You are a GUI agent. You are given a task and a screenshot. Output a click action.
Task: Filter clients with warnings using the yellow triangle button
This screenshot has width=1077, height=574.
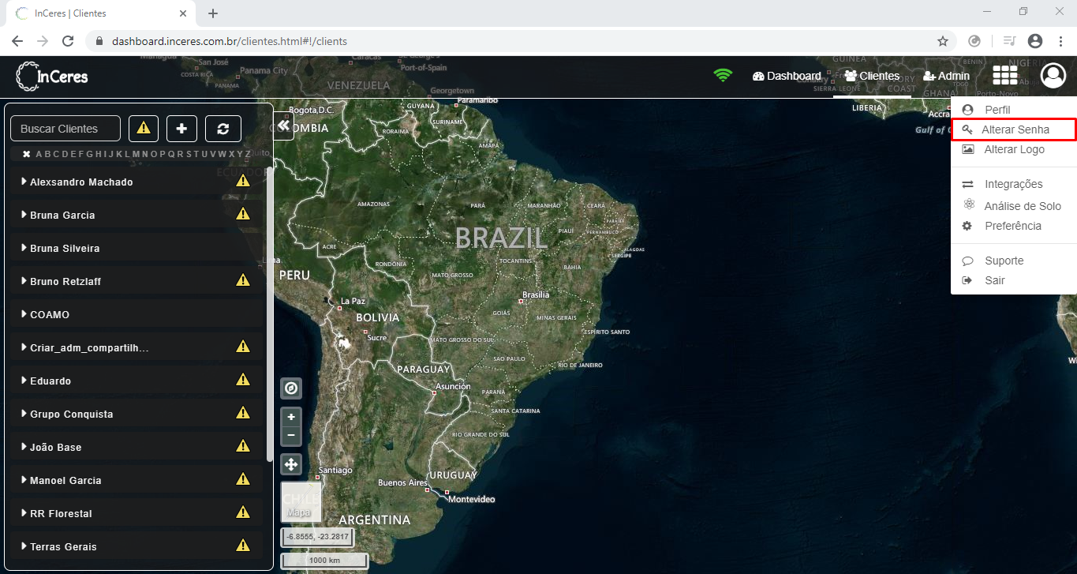(144, 128)
